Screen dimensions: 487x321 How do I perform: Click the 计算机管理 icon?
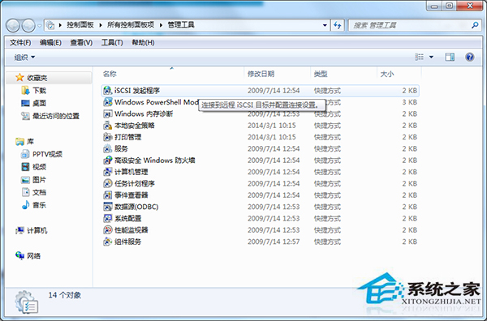click(107, 172)
